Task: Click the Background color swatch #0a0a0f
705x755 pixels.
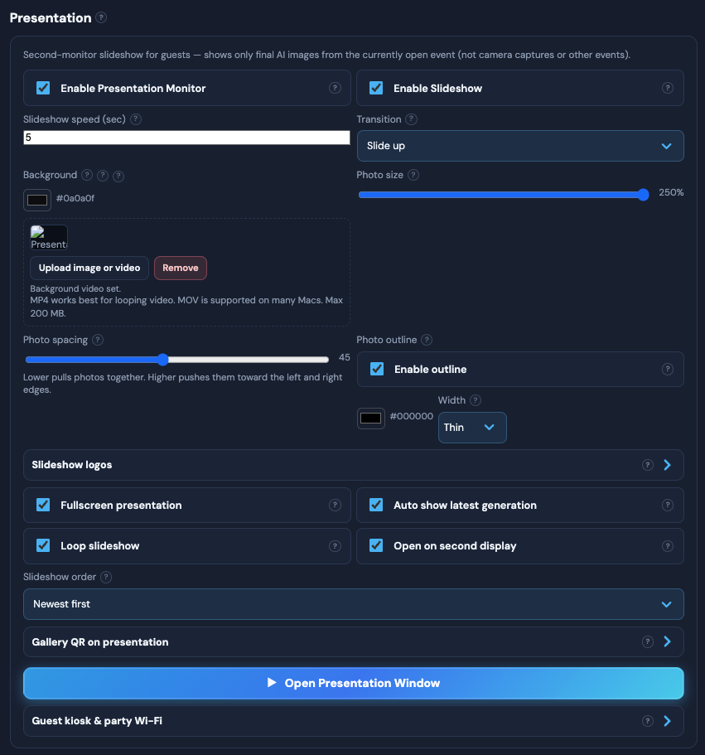Action: [x=37, y=201]
